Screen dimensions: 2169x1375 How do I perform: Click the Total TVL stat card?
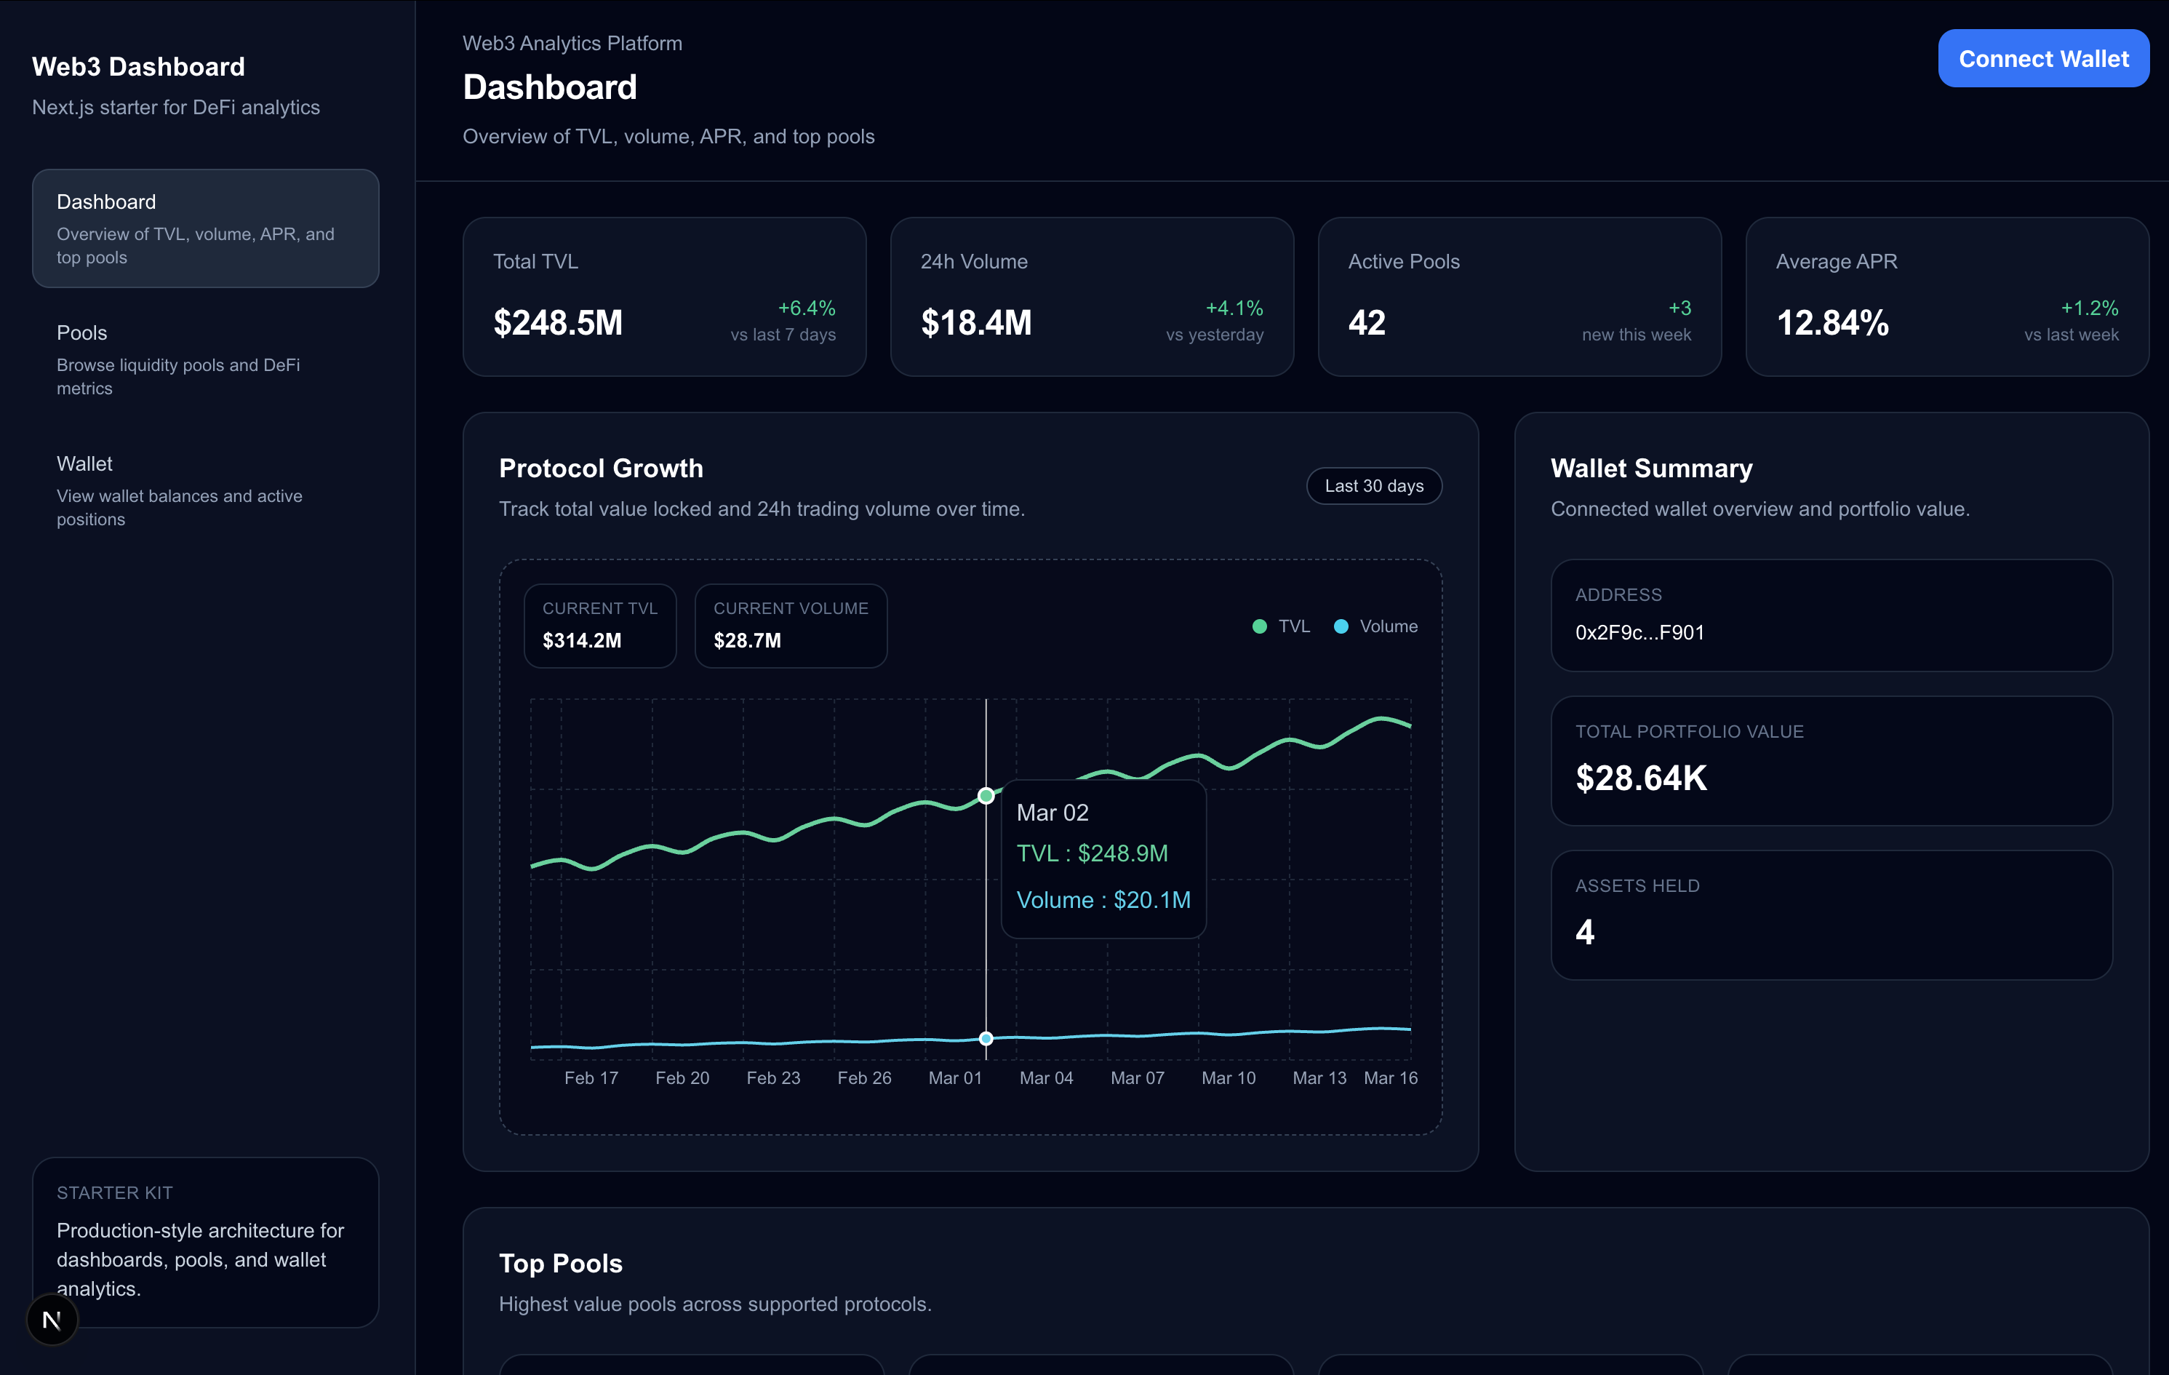tap(664, 296)
